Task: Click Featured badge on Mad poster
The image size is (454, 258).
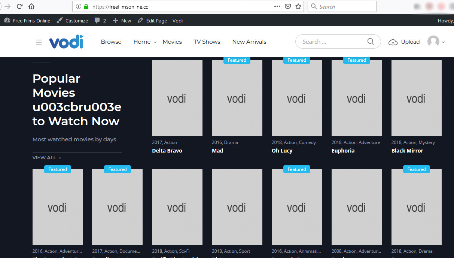Action: (x=237, y=60)
